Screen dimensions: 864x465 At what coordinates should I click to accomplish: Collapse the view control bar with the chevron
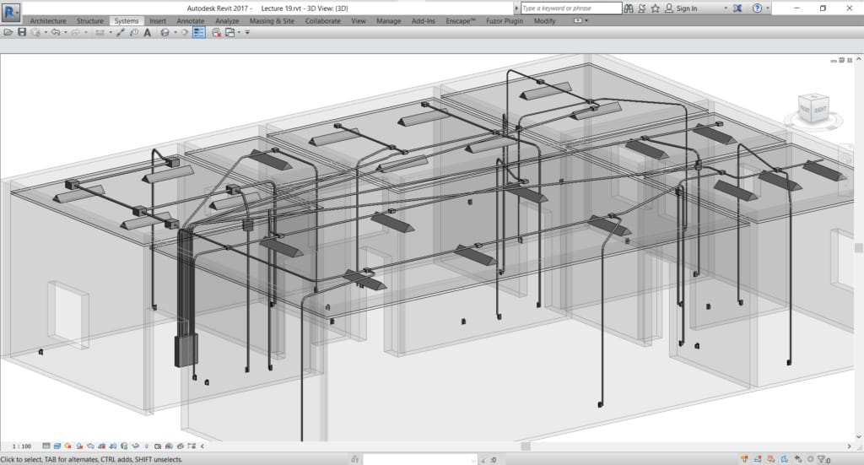tap(202, 446)
